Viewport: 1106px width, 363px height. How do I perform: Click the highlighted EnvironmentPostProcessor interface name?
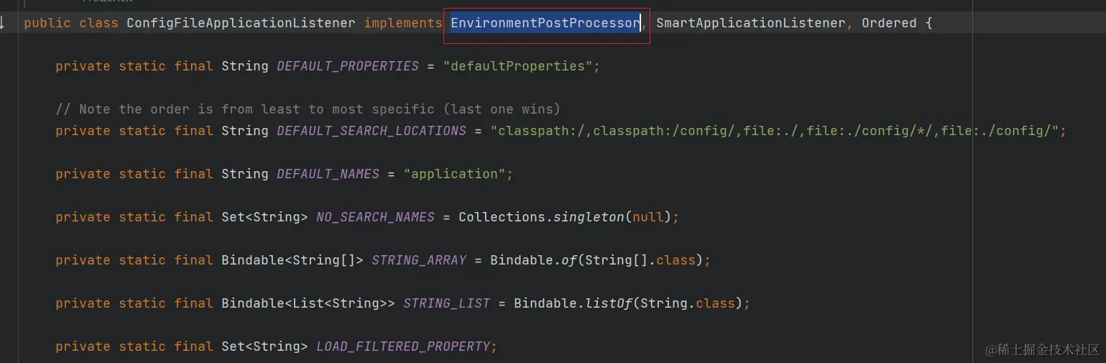click(x=545, y=23)
